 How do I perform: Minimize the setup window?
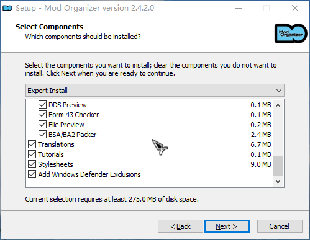point(239,8)
